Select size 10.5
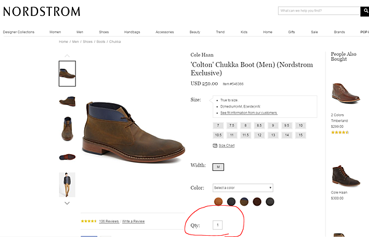The image size is (369, 237). (218, 135)
